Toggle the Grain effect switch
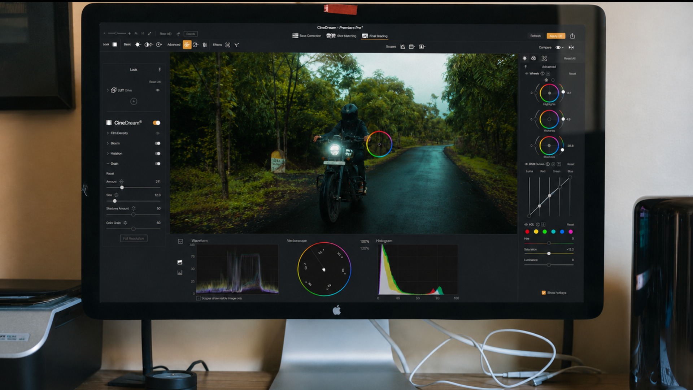693x390 pixels. (158, 164)
